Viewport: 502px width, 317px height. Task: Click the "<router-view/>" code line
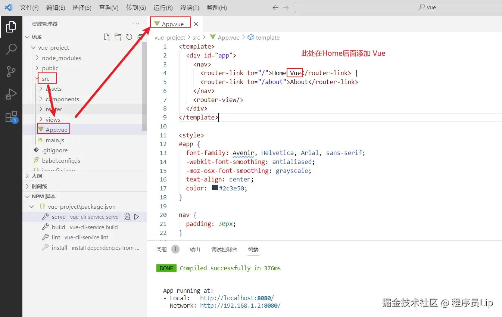click(x=218, y=100)
